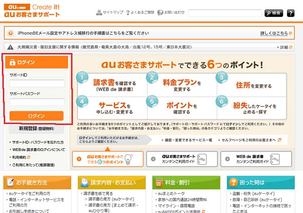Screen dimensions: 303x213
Task: Open auまとめトーク link
Action: pyautogui.click(x=171, y=193)
